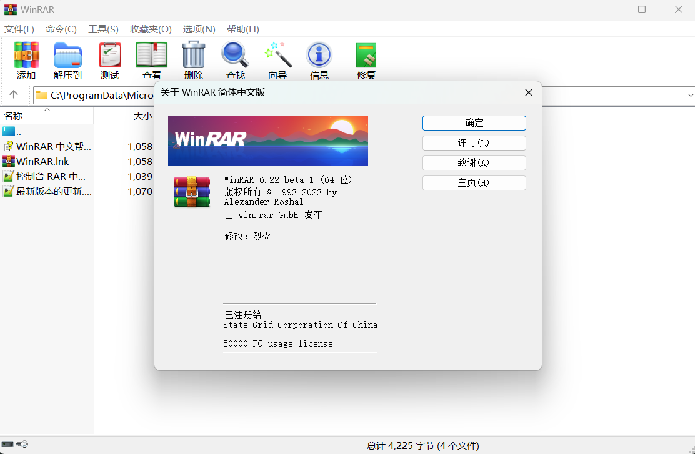
Task: Click the 修复 (Repair) toolbar icon
Action: (366, 56)
